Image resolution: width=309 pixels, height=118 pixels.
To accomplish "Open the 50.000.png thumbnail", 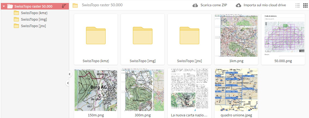I will coord(283,35).
